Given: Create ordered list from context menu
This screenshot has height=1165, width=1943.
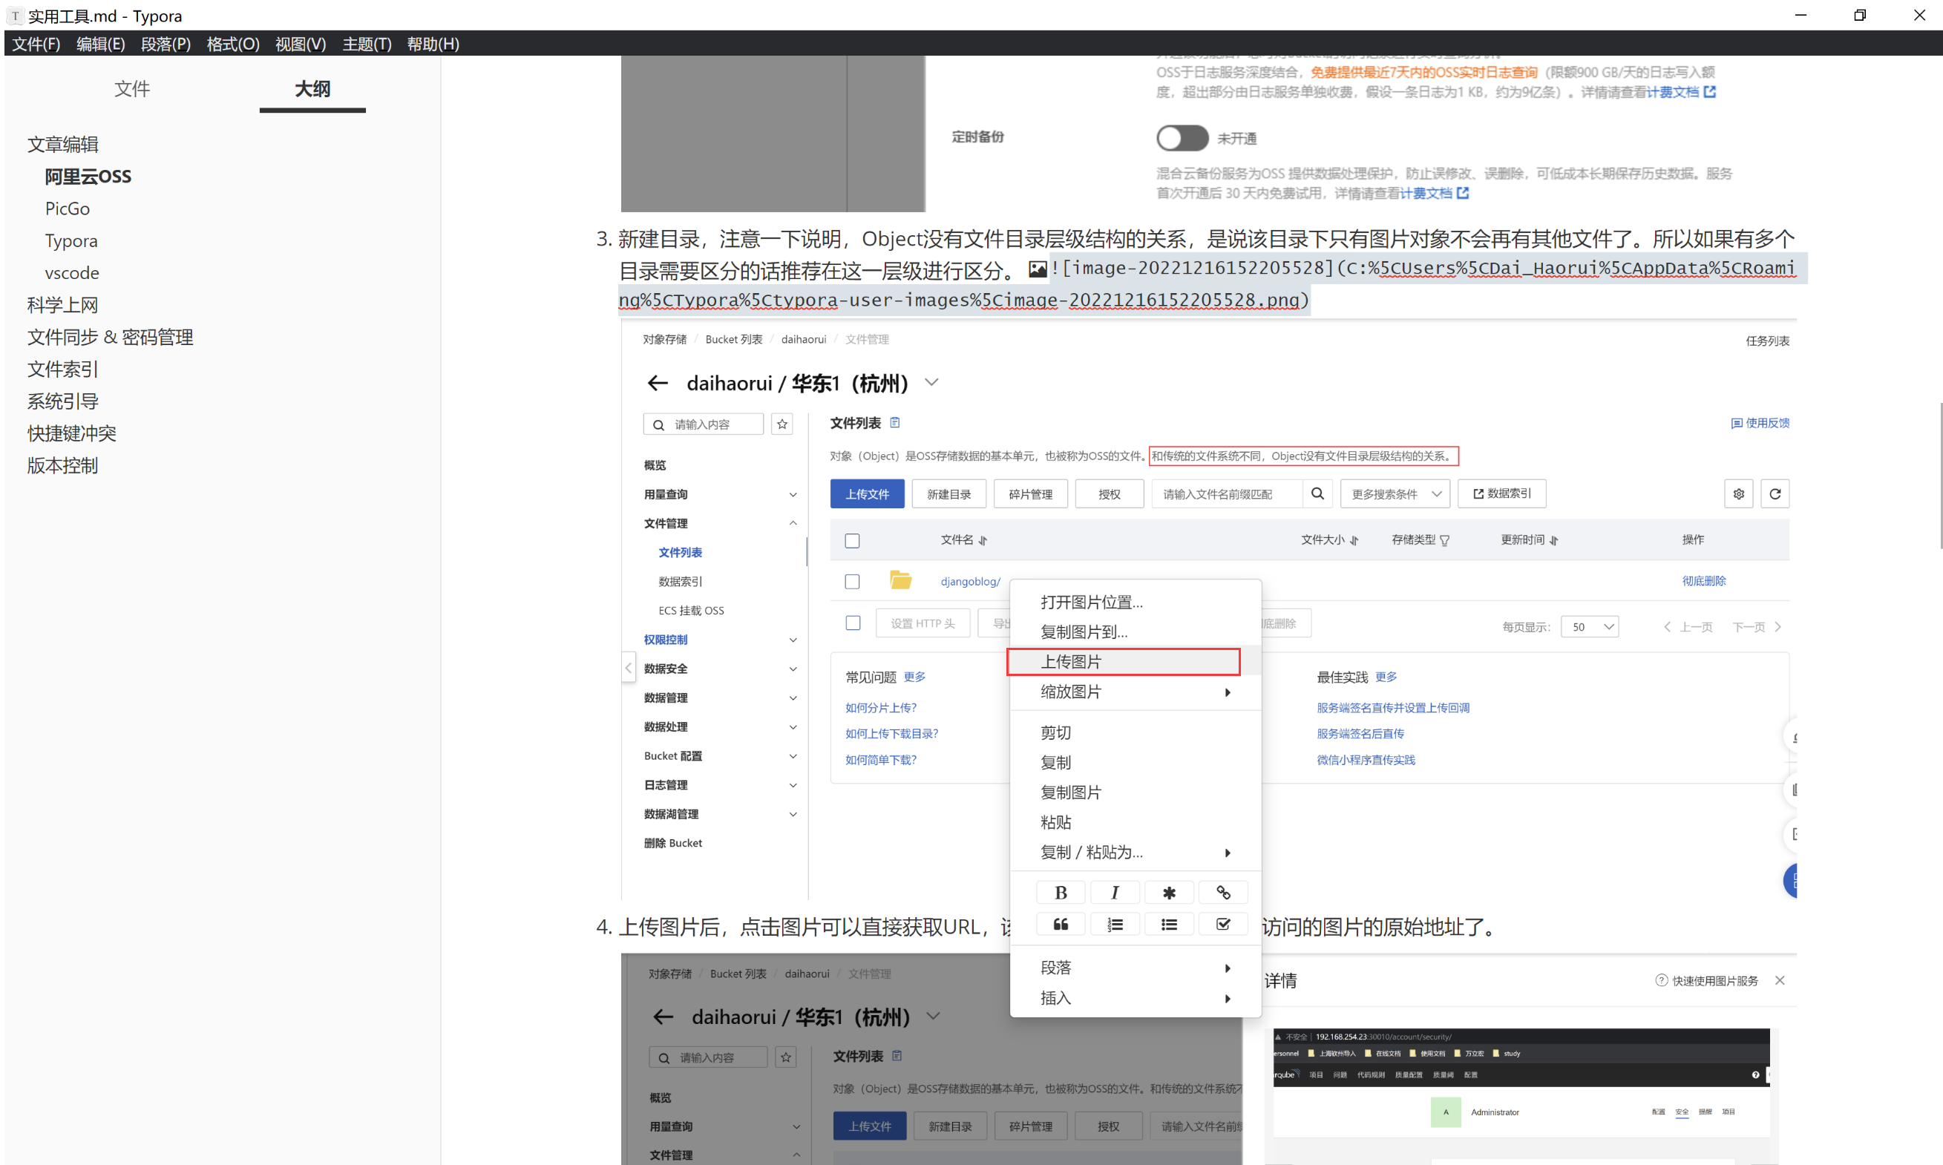Looking at the screenshot, I should click(x=1114, y=924).
